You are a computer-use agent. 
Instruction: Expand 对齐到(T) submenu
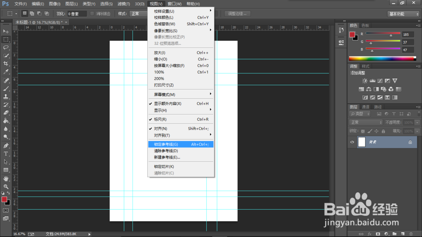181,135
